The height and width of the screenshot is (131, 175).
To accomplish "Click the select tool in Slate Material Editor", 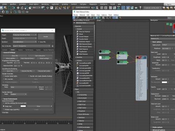I will pyautogui.click(x=74, y=18).
